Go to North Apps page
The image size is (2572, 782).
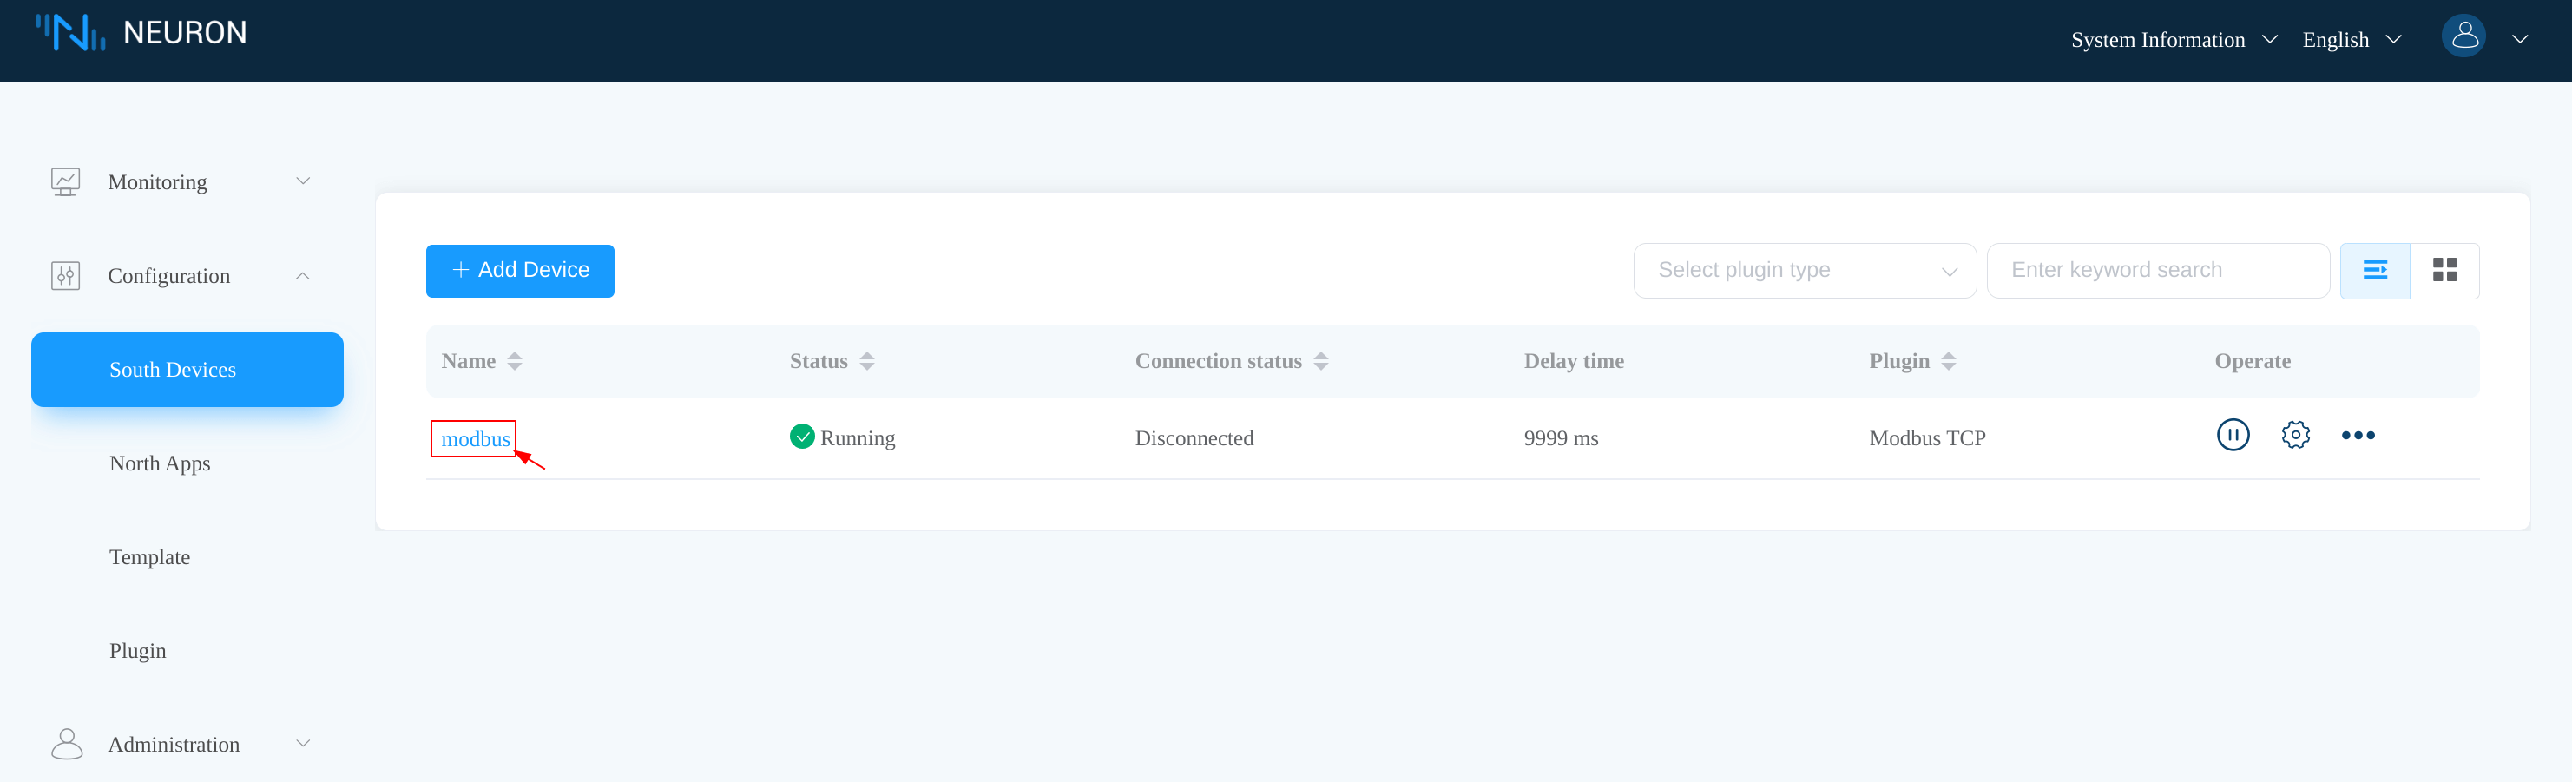(x=160, y=463)
